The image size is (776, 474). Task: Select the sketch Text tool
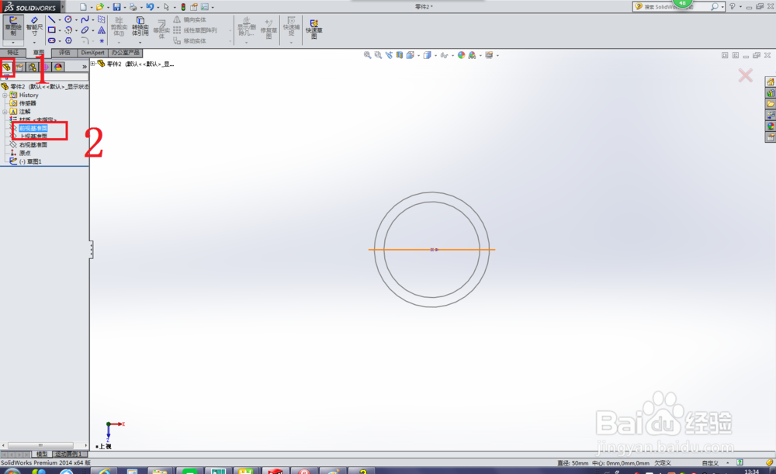102,30
